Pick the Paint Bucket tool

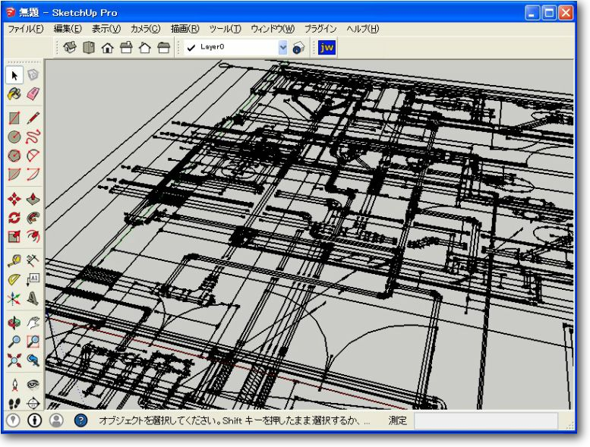(14, 94)
